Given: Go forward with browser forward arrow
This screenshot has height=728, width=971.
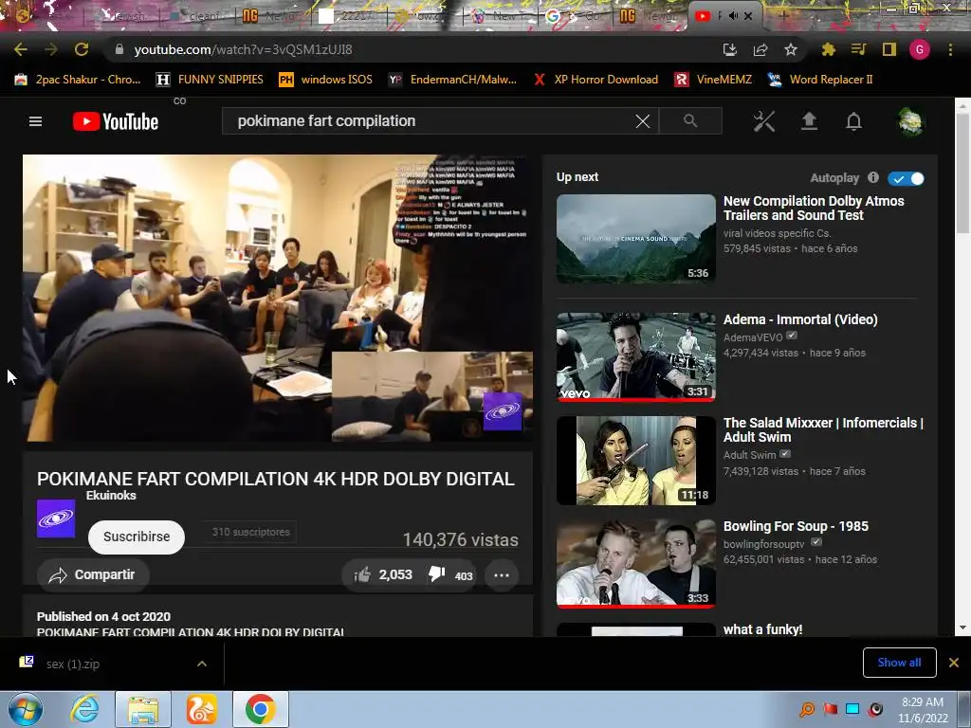Looking at the screenshot, I should pos(51,49).
